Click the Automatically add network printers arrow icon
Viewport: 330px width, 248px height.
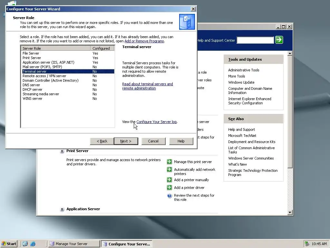pos(170,170)
